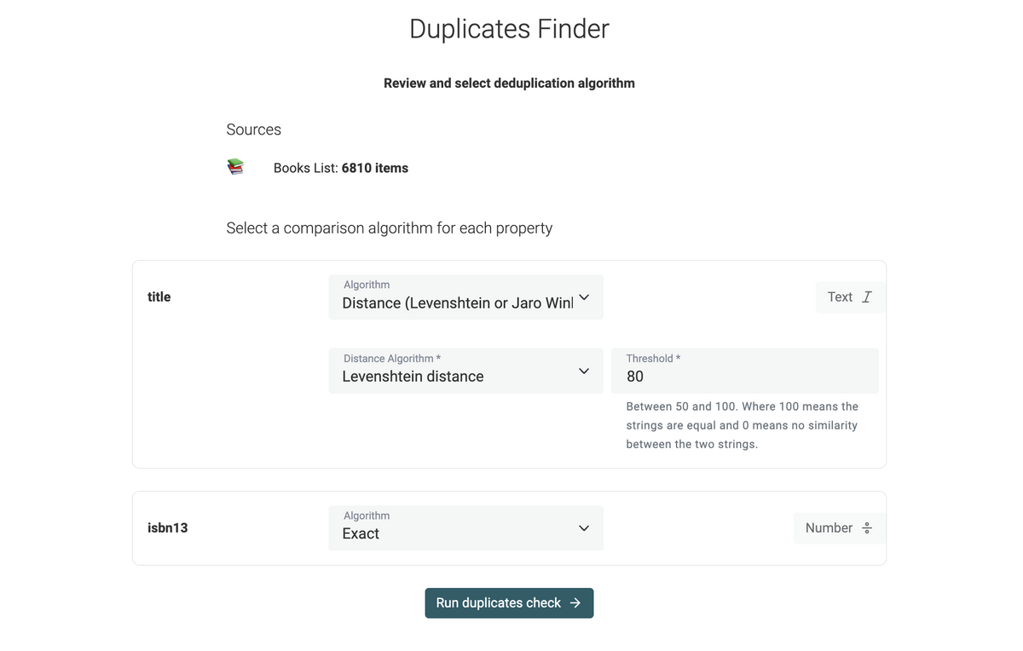
Task: Click the title property label
Action: coord(159,297)
